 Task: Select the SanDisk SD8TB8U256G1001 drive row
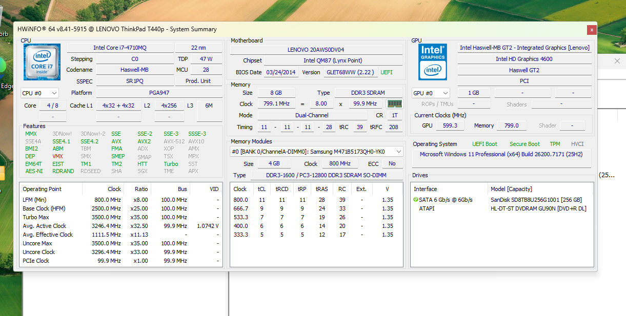pyautogui.click(x=503, y=200)
